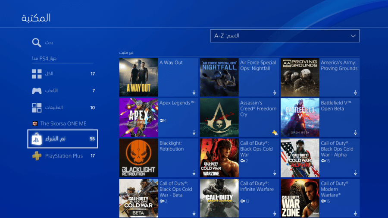Click add-on count 2 on Cold War Beta
Viewport: 388px width, 218px height.
pyautogui.click(x=163, y=202)
